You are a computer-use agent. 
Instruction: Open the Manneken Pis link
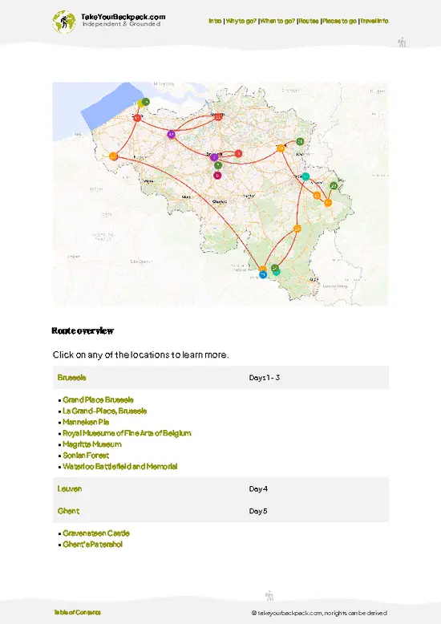(x=86, y=422)
